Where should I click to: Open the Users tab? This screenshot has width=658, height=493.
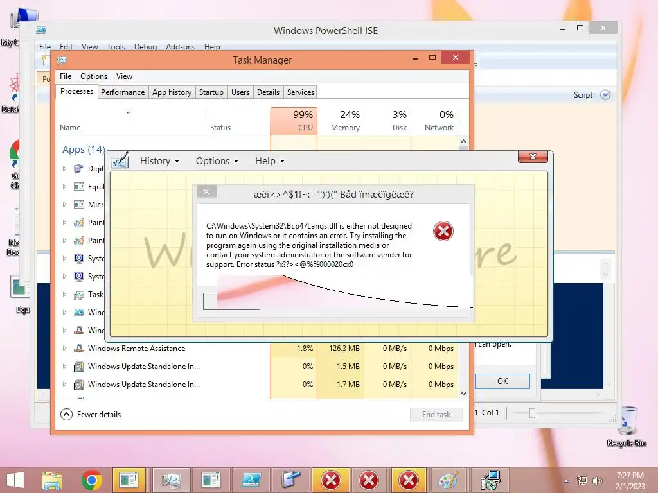pyautogui.click(x=240, y=92)
